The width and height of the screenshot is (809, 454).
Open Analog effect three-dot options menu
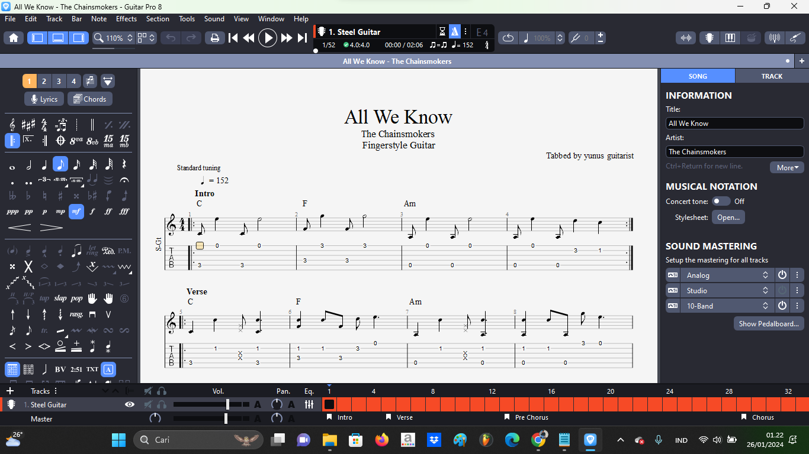pyautogui.click(x=798, y=275)
